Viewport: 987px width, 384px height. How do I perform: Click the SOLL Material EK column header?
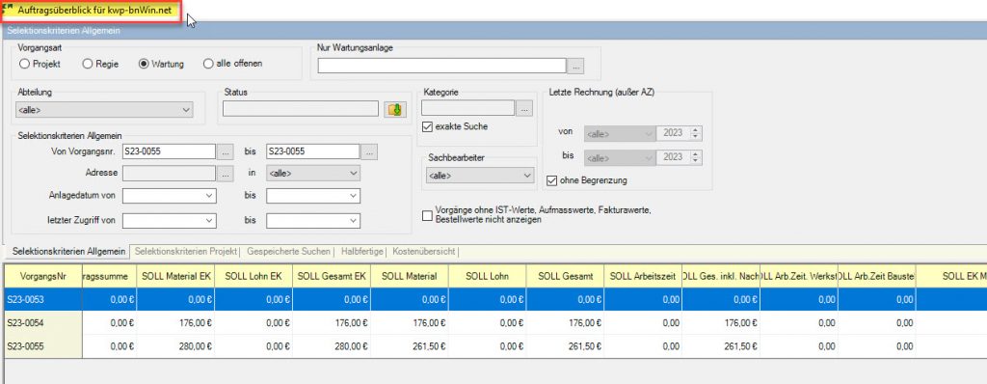(175, 276)
